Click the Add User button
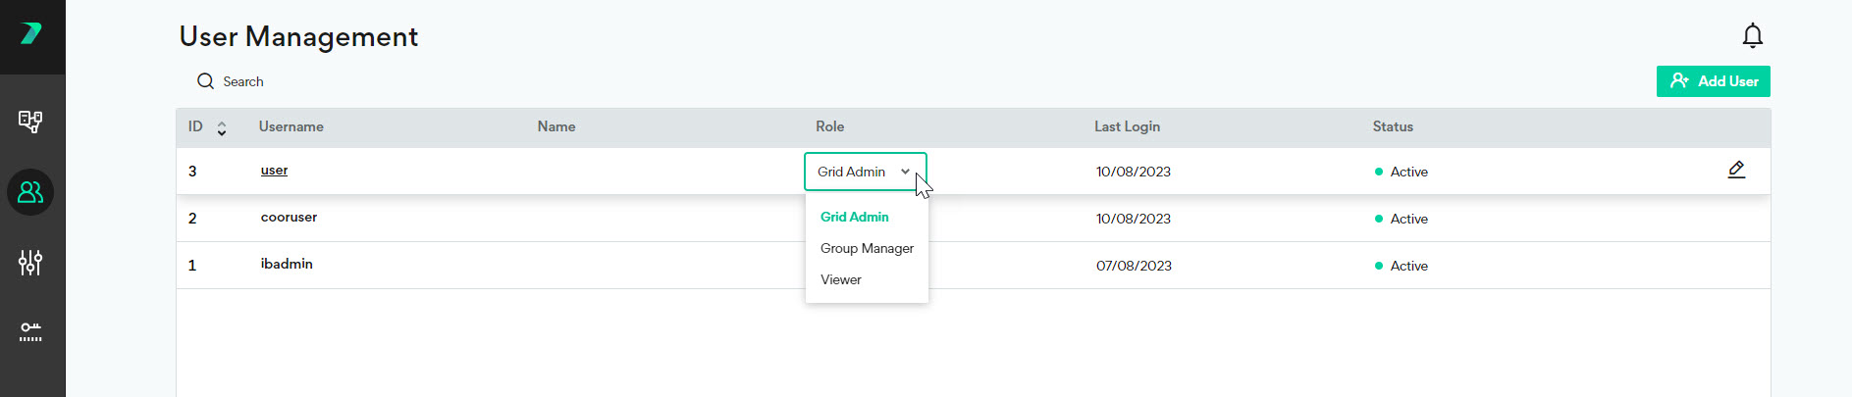The height and width of the screenshot is (397, 1852). [1713, 81]
